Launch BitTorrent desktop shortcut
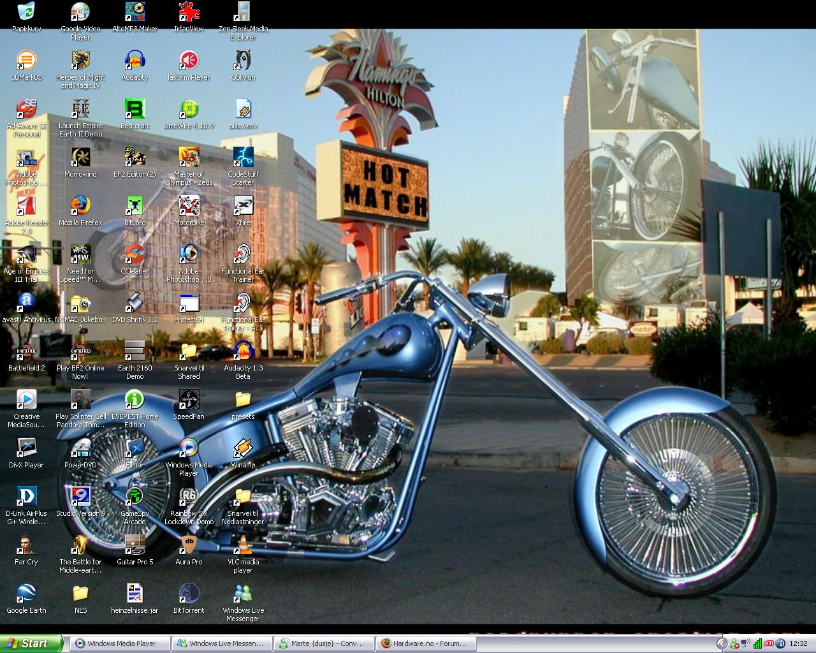Screen dimensions: 816x653 point(189,598)
